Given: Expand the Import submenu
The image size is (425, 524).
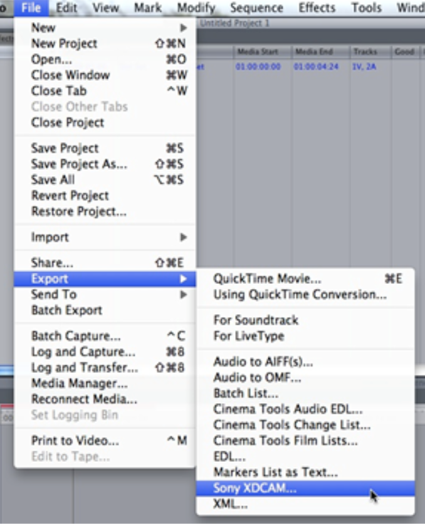Looking at the screenshot, I should pyautogui.click(x=50, y=237).
